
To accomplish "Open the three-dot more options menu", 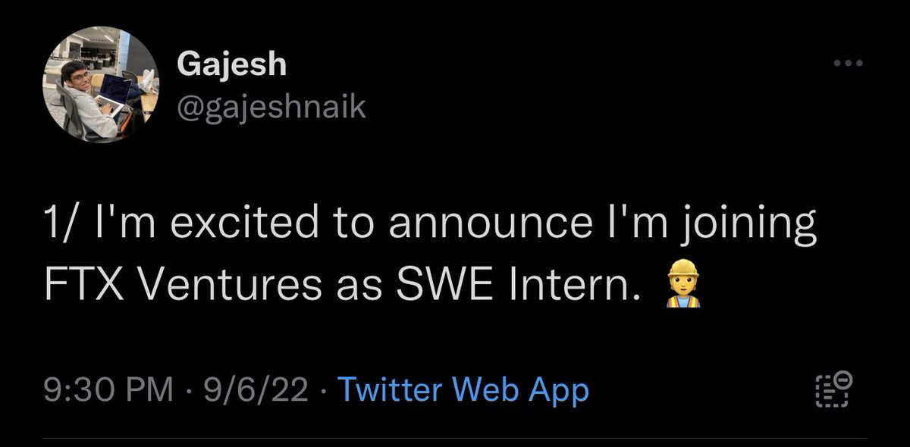I will click(848, 64).
